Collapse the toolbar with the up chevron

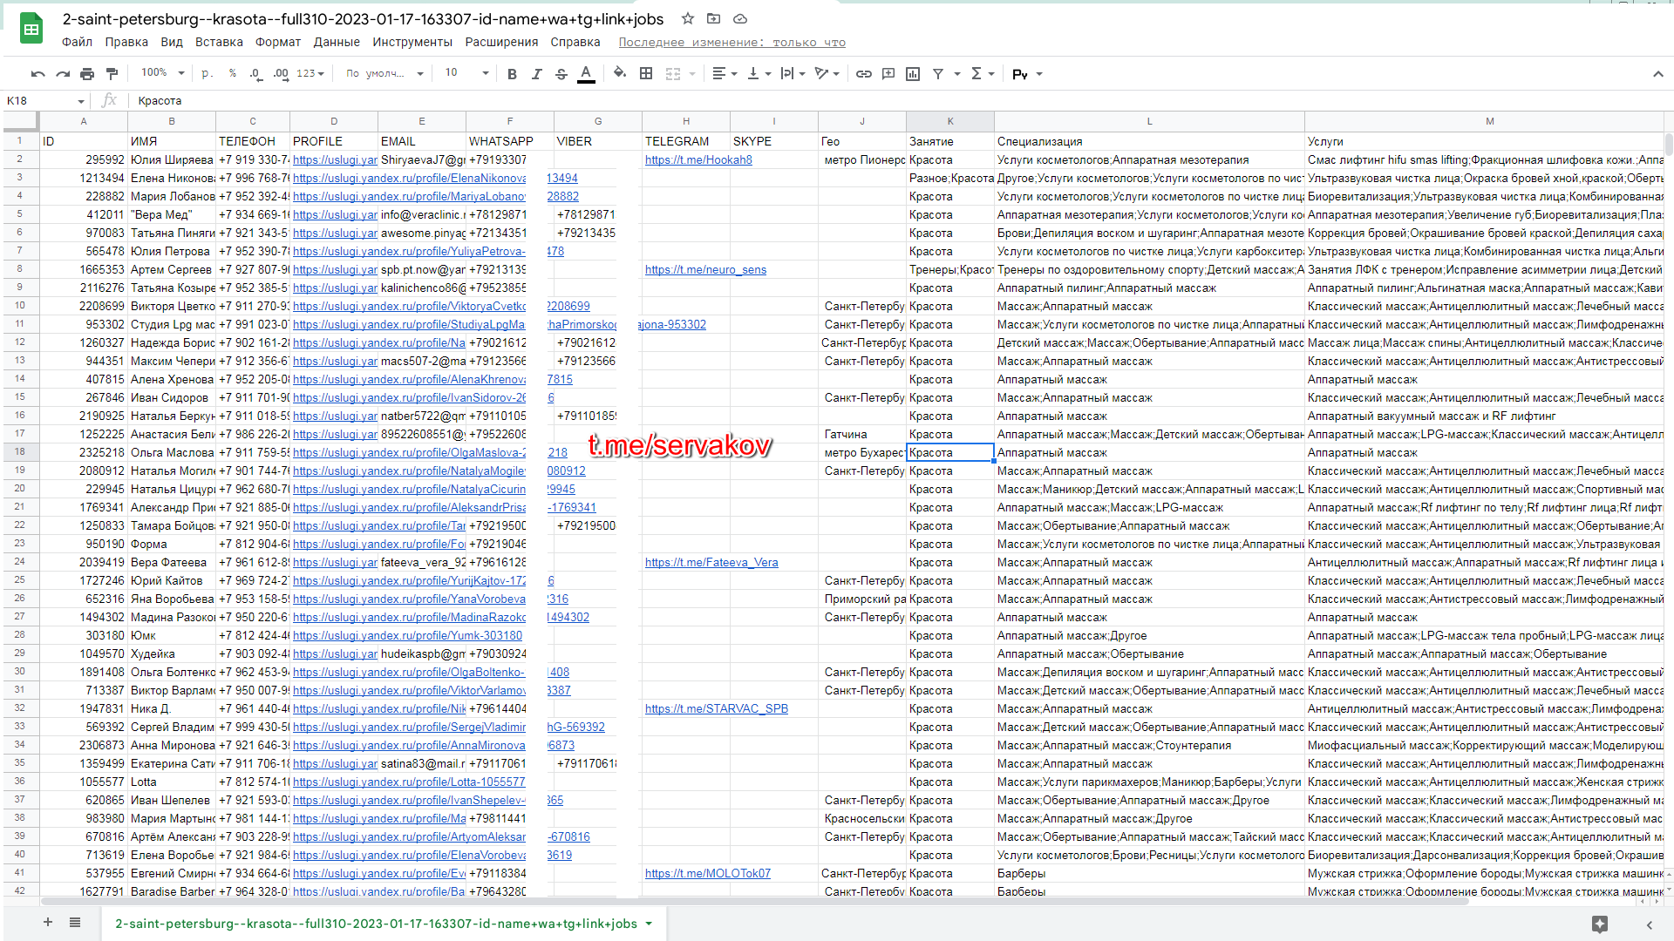(x=1658, y=74)
